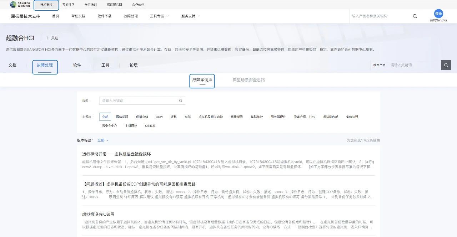
Task: Click the + 关注 follow button
Action: point(52,38)
